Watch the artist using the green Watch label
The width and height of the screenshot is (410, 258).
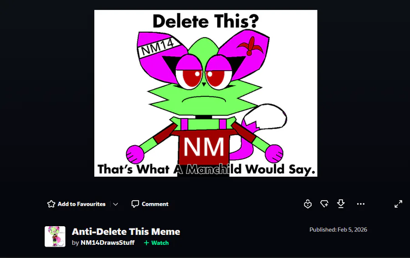(x=160, y=243)
